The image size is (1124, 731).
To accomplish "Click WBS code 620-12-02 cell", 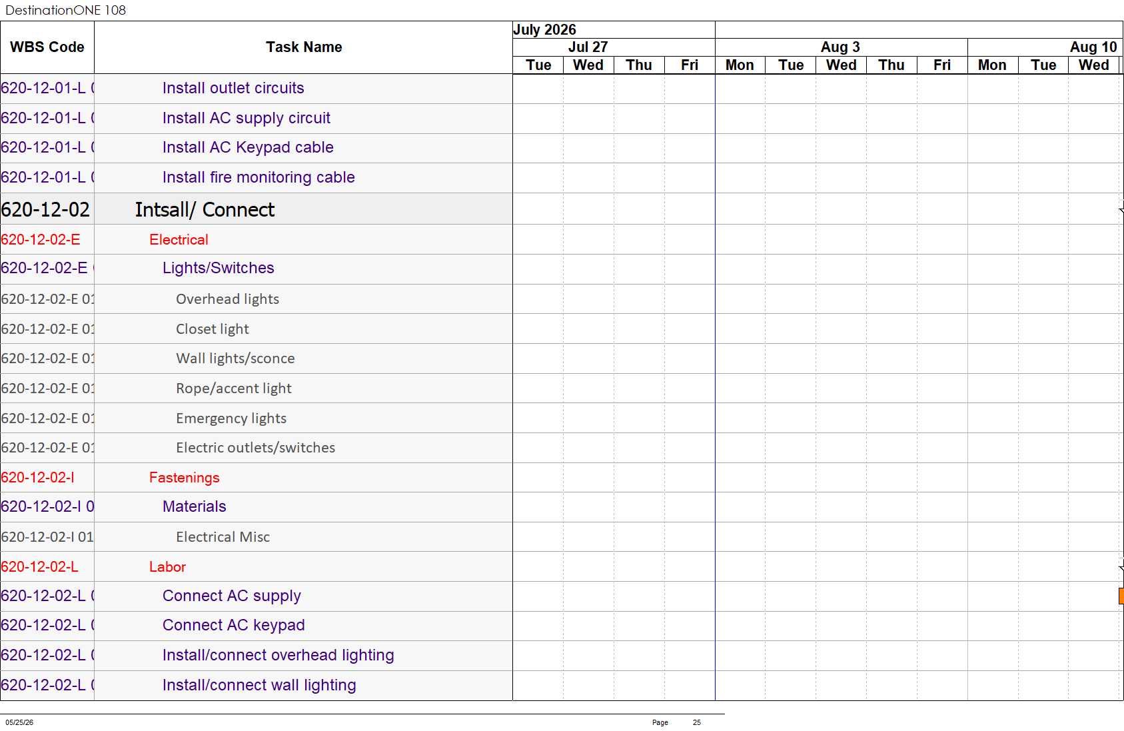I will pos(45,209).
